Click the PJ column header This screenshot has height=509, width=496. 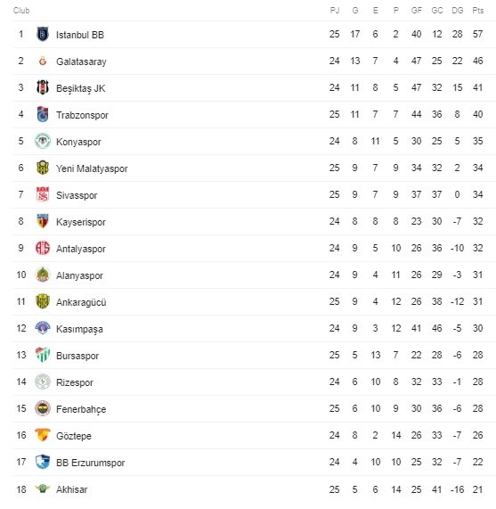coord(335,11)
